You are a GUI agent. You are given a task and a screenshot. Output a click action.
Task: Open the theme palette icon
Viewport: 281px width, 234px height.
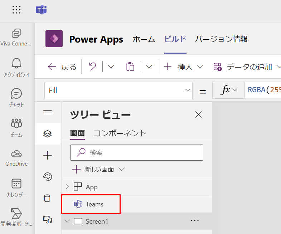coord(48,177)
